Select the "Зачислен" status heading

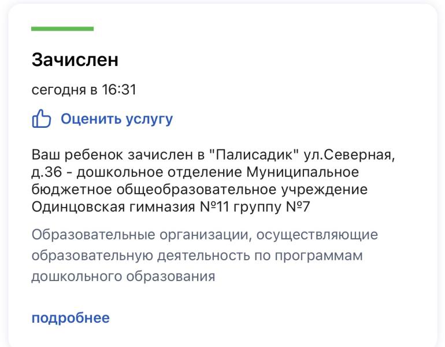click(x=75, y=60)
